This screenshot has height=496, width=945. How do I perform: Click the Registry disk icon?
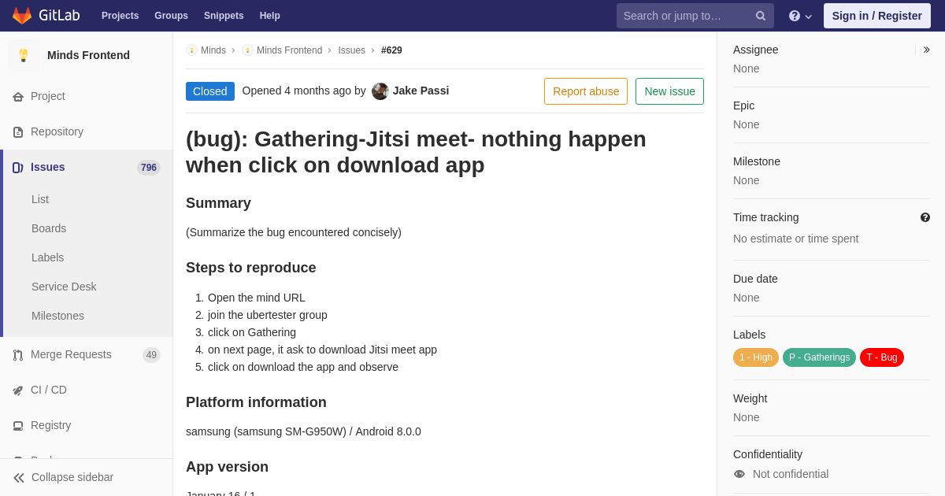click(x=18, y=426)
